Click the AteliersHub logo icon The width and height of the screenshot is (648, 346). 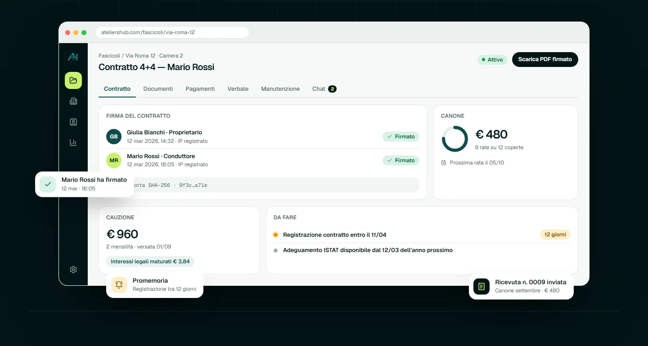(x=73, y=57)
